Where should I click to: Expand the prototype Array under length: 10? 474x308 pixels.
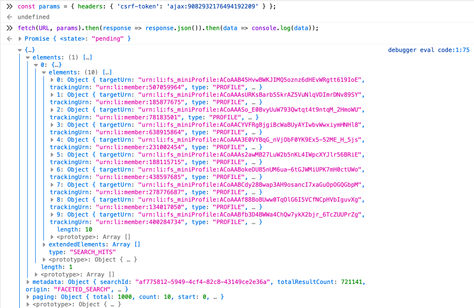[x=52, y=237]
